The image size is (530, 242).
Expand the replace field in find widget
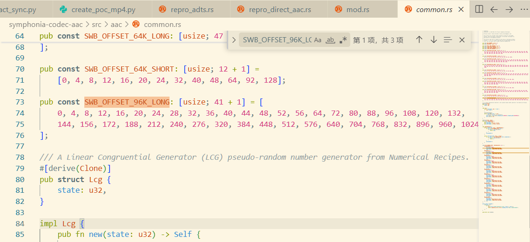pyautogui.click(x=234, y=40)
